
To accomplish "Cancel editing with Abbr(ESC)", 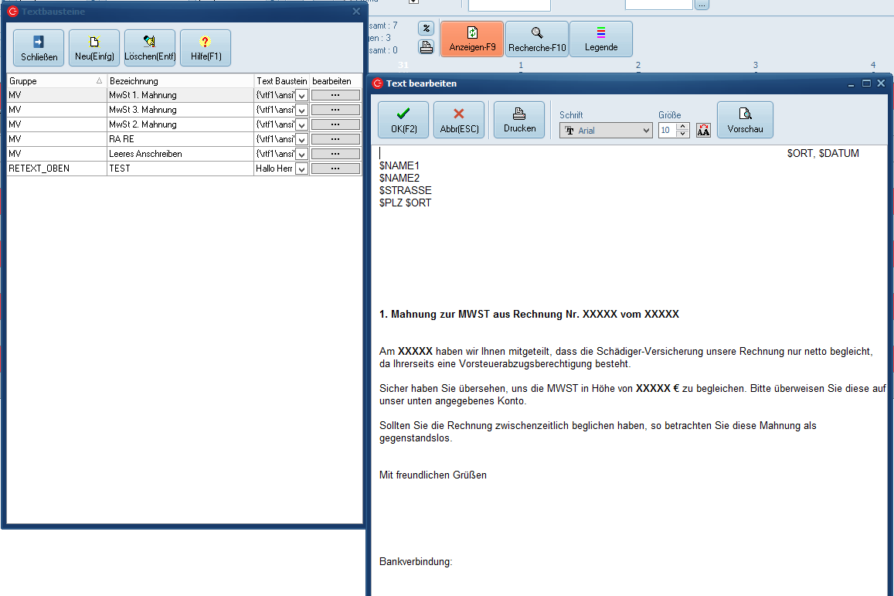I will (459, 120).
